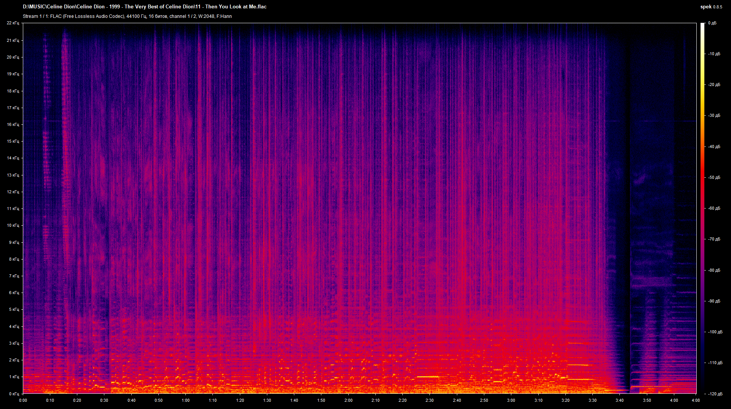Click the 0 кГц frequency axis label

[14, 394]
